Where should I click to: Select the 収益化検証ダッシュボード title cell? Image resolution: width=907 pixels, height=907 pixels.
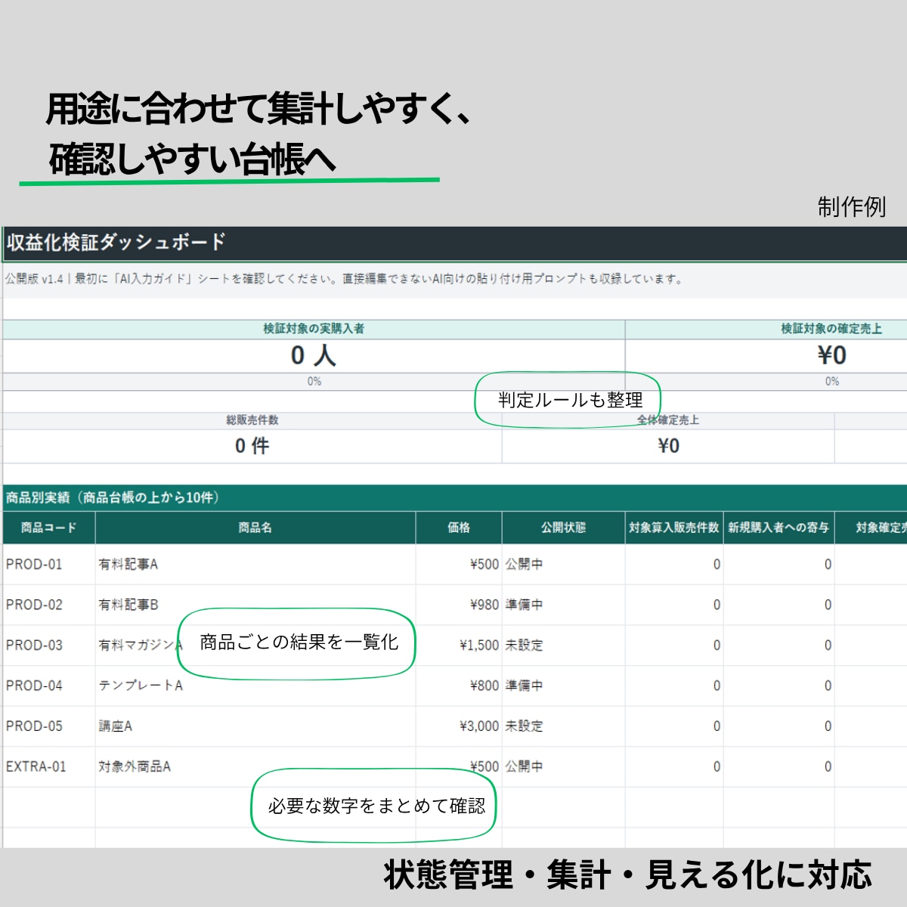point(454,243)
